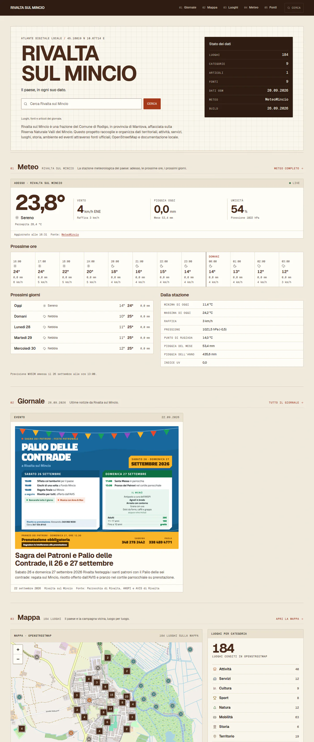The height and width of the screenshot is (742, 314).
Task: Open the METEO COMPLETO link
Action: point(289,168)
